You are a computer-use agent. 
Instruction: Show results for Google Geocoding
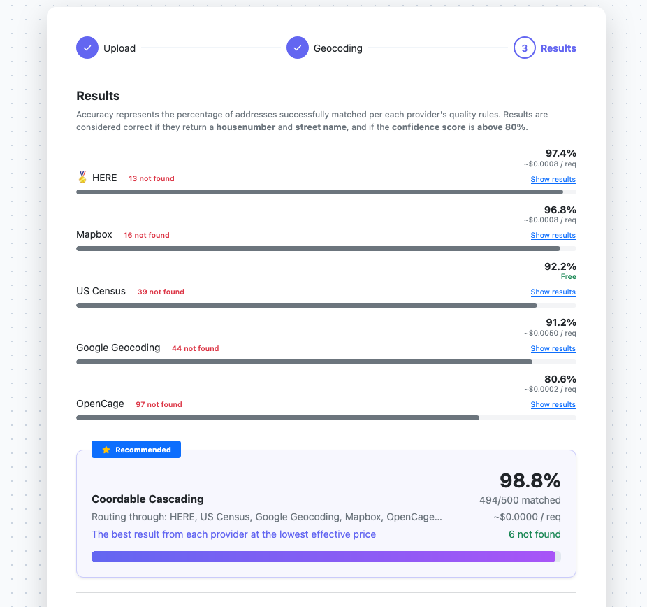coord(553,348)
